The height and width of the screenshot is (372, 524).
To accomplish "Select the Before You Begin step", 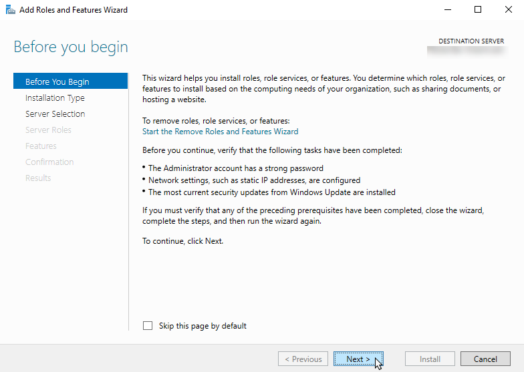I will click(x=57, y=82).
